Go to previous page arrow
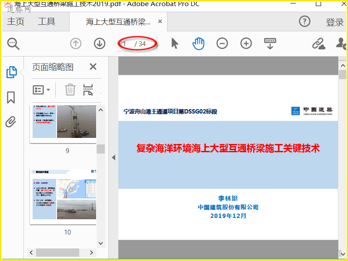 click(76, 43)
